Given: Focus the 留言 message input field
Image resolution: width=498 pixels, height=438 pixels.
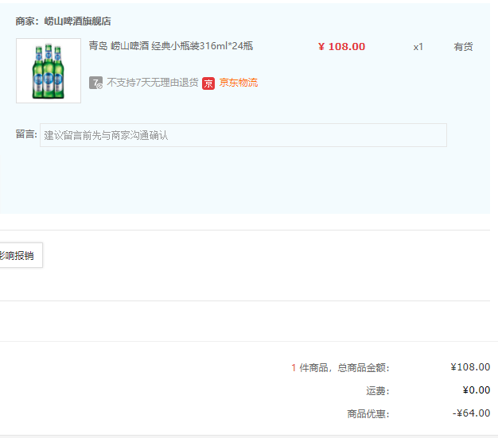Looking at the screenshot, I should pos(243,135).
